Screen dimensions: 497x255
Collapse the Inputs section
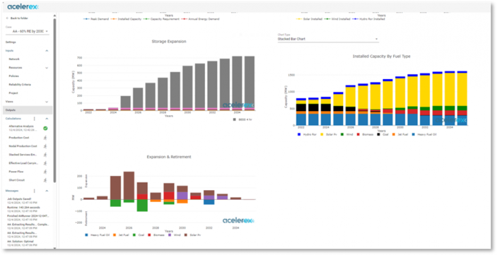(x=46, y=50)
